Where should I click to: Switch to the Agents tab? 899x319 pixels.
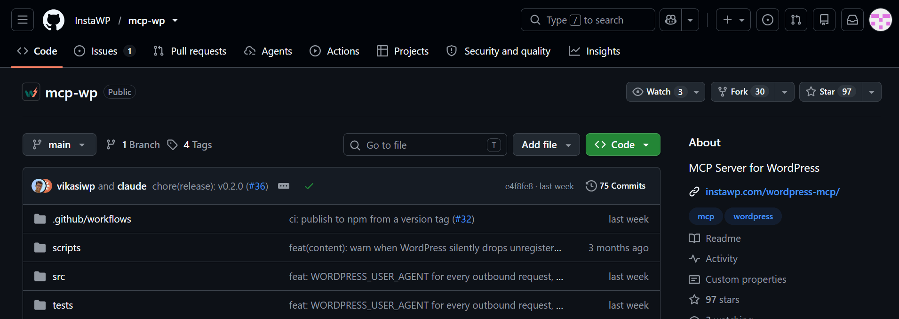[268, 51]
